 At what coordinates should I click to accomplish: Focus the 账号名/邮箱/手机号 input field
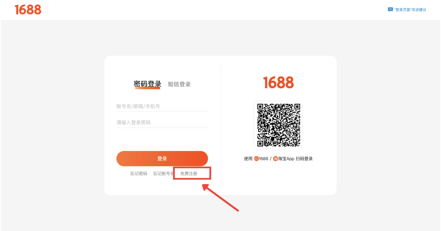point(162,106)
